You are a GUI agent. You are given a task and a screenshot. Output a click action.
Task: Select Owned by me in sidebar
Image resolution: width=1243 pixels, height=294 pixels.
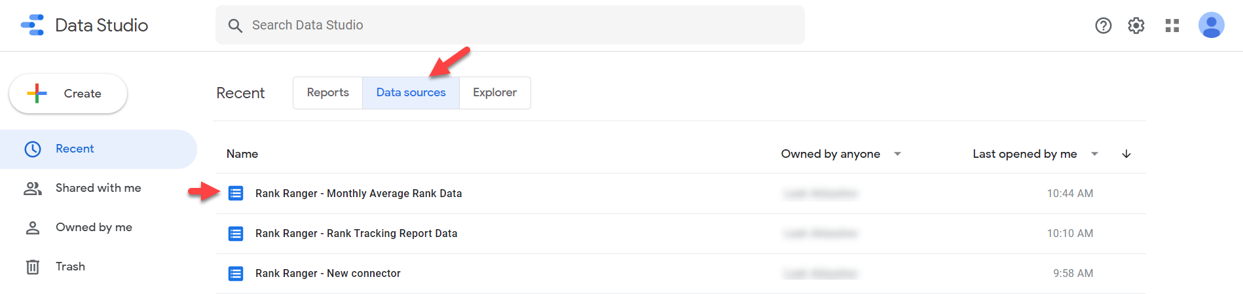(94, 227)
